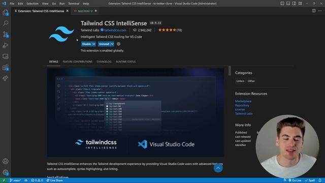Viewport: 325px width, 183px height.
Task: Toggle the secondary side bar from title bar
Action: pyautogui.click(x=294, y=4)
